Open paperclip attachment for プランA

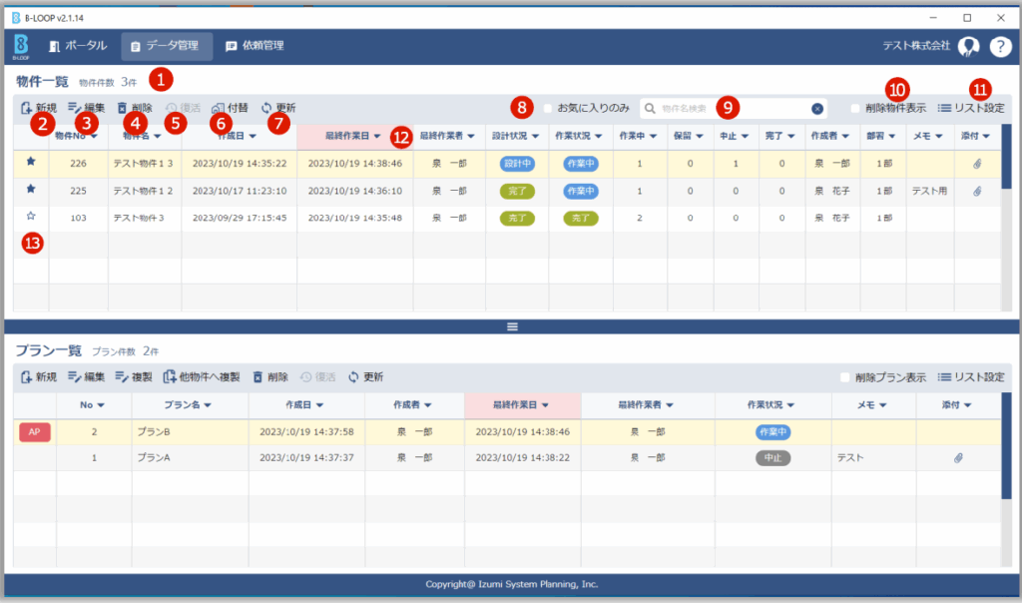[x=958, y=457]
